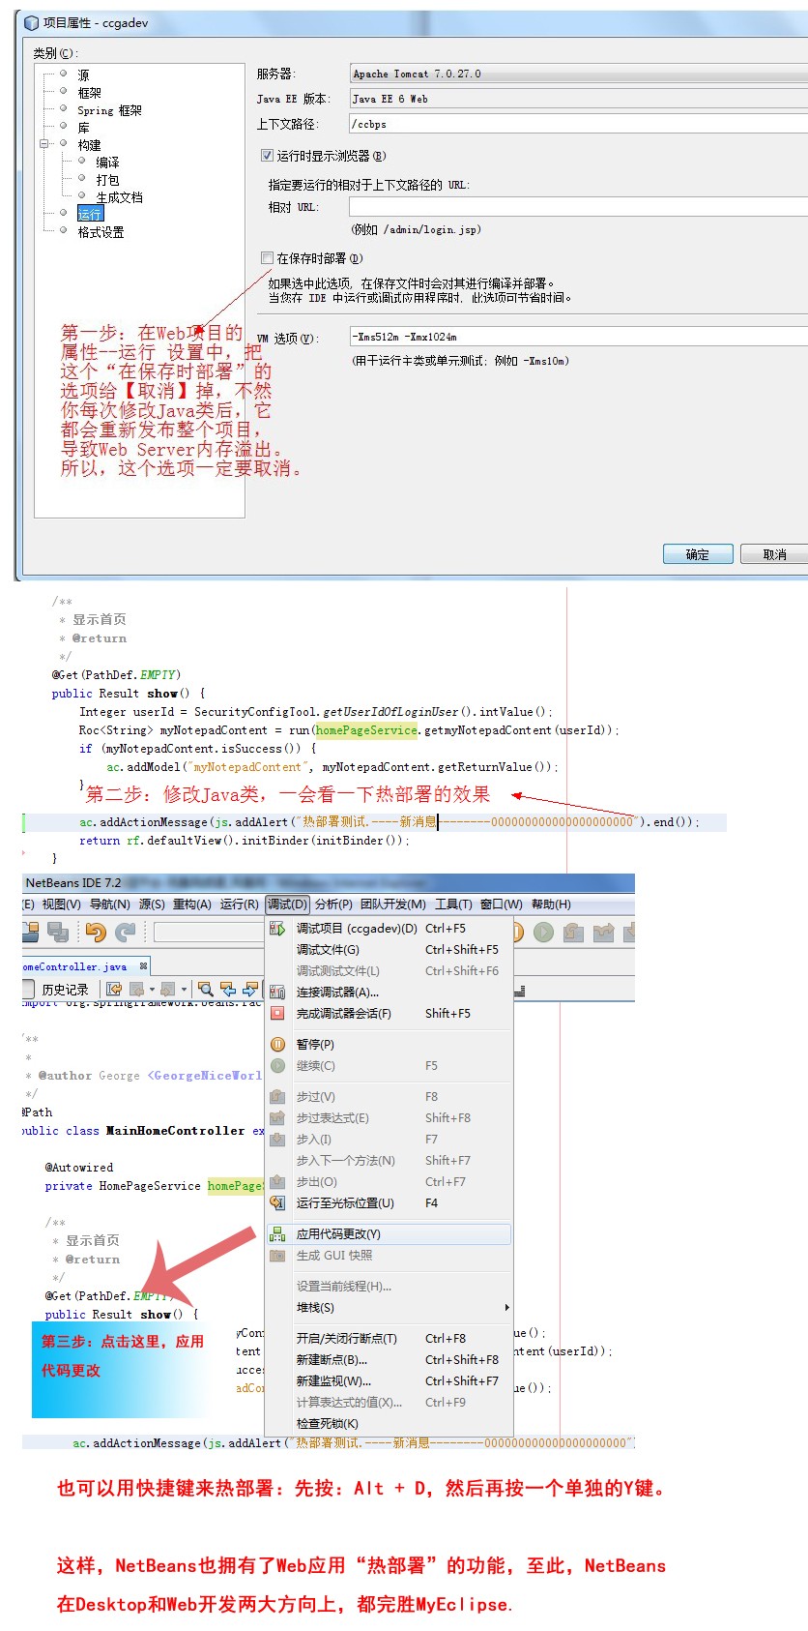Click the Step Over Expression icon in main toolbar
The width and height of the screenshot is (808, 1631).
pos(604,932)
